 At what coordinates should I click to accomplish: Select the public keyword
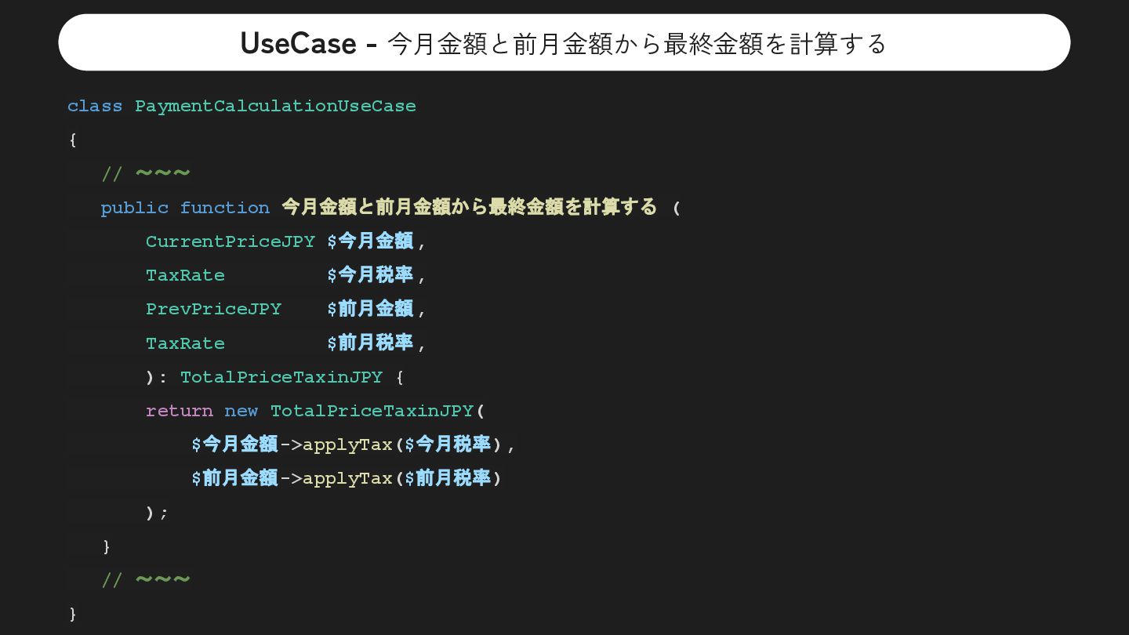pos(135,208)
